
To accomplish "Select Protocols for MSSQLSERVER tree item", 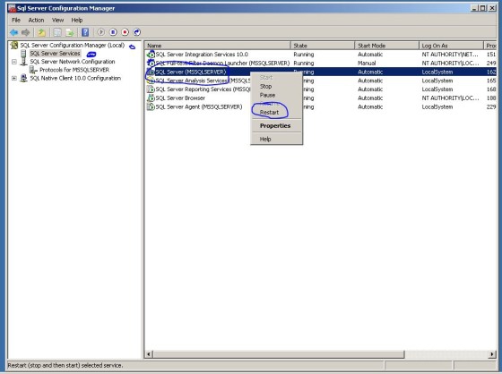I will 74,70.
